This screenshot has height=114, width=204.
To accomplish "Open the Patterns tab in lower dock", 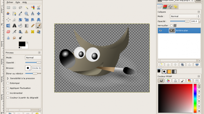I will (x=169, y=72).
